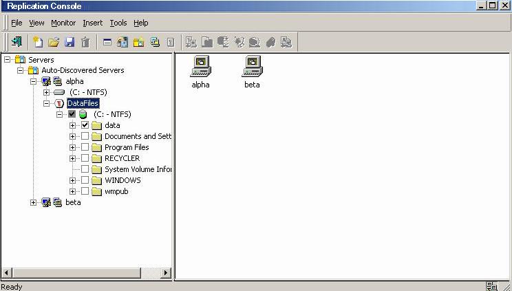This screenshot has width=512, height=291.
Task: Click the small window properties toolbar icon
Action: [107, 42]
